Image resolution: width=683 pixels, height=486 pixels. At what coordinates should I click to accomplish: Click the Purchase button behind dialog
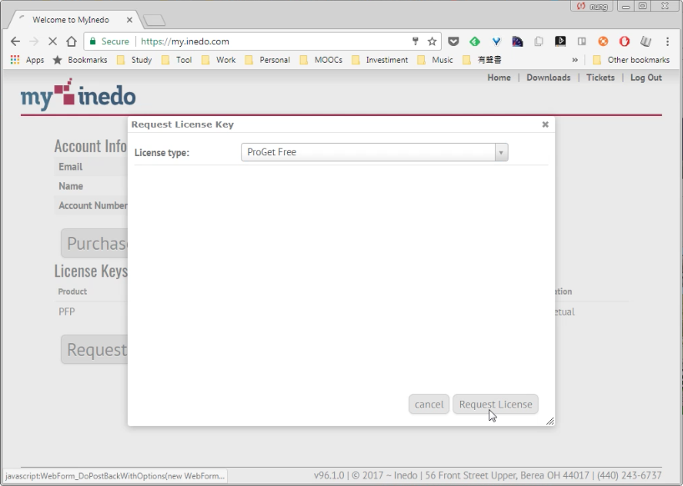(x=94, y=243)
